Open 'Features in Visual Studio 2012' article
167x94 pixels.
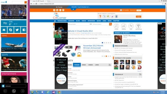click(x=80, y=31)
